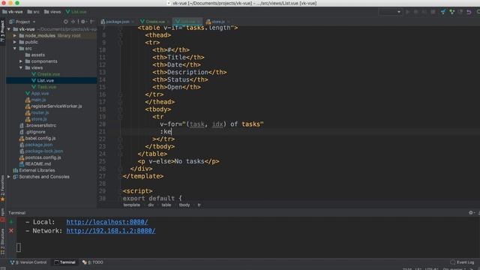Click the blue VCS update project icon

[x=443, y=12]
